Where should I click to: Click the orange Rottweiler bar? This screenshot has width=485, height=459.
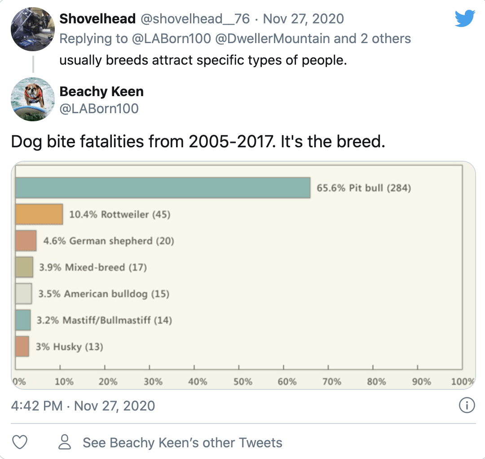pos(39,214)
